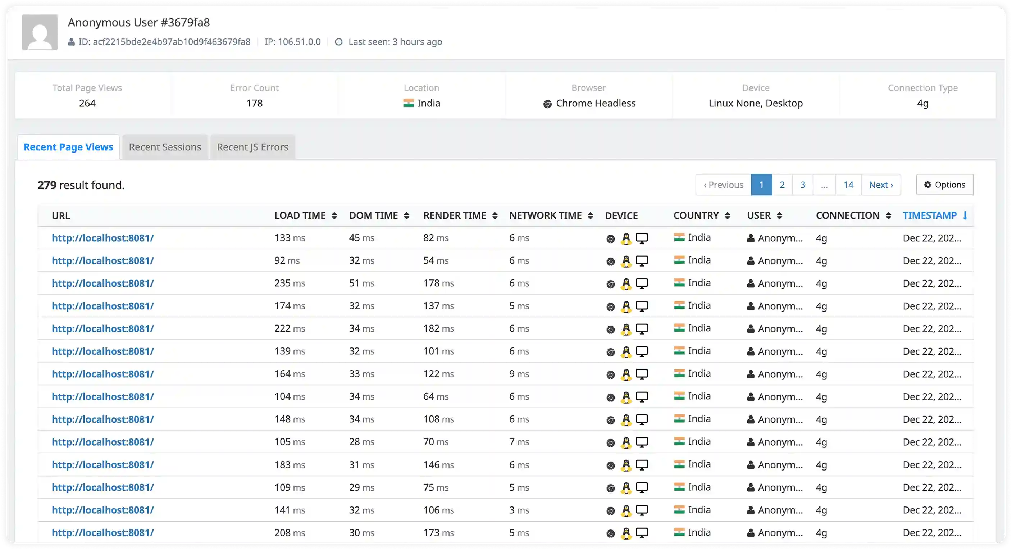Open the Recent JS Errors tab
This screenshot has width=1012, height=550.
[252, 147]
